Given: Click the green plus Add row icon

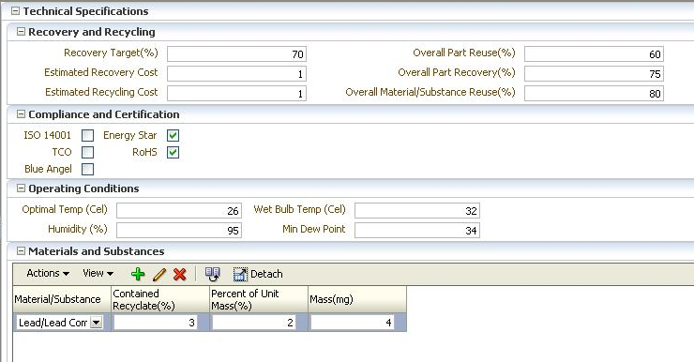Looking at the screenshot, I should pyautogui.click(x=138, y=274).
